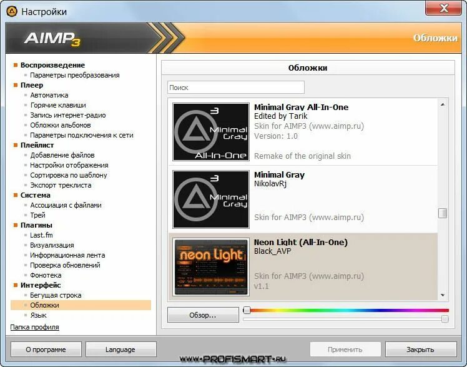
Task: Open Визуализация plugin settings
Action: coord(52,245)
